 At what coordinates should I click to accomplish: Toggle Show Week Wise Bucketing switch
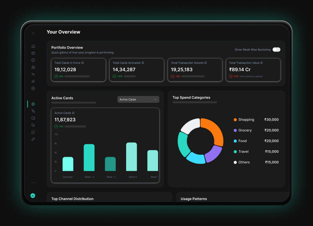(x=277, y=50)
